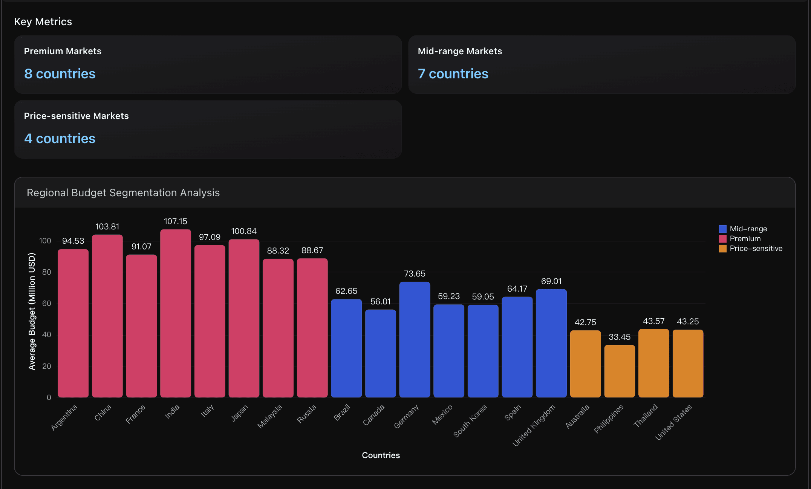This screenshot has width=811, height=489.
Task: Toggle Mid-range legend color swatch
Action: click(x=722, y=229)
